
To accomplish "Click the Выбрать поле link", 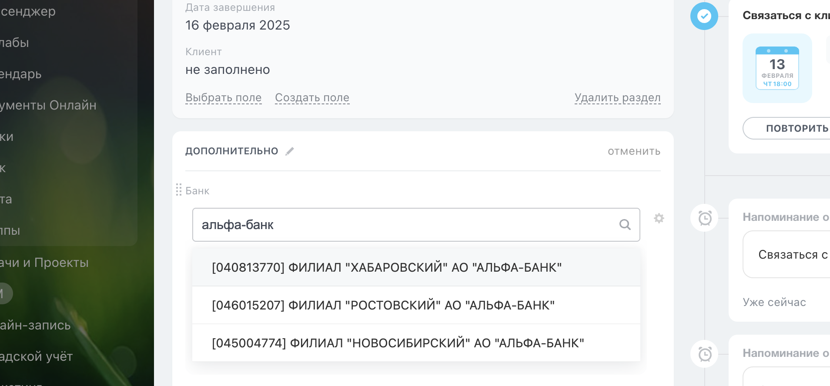I will (223, 98).
